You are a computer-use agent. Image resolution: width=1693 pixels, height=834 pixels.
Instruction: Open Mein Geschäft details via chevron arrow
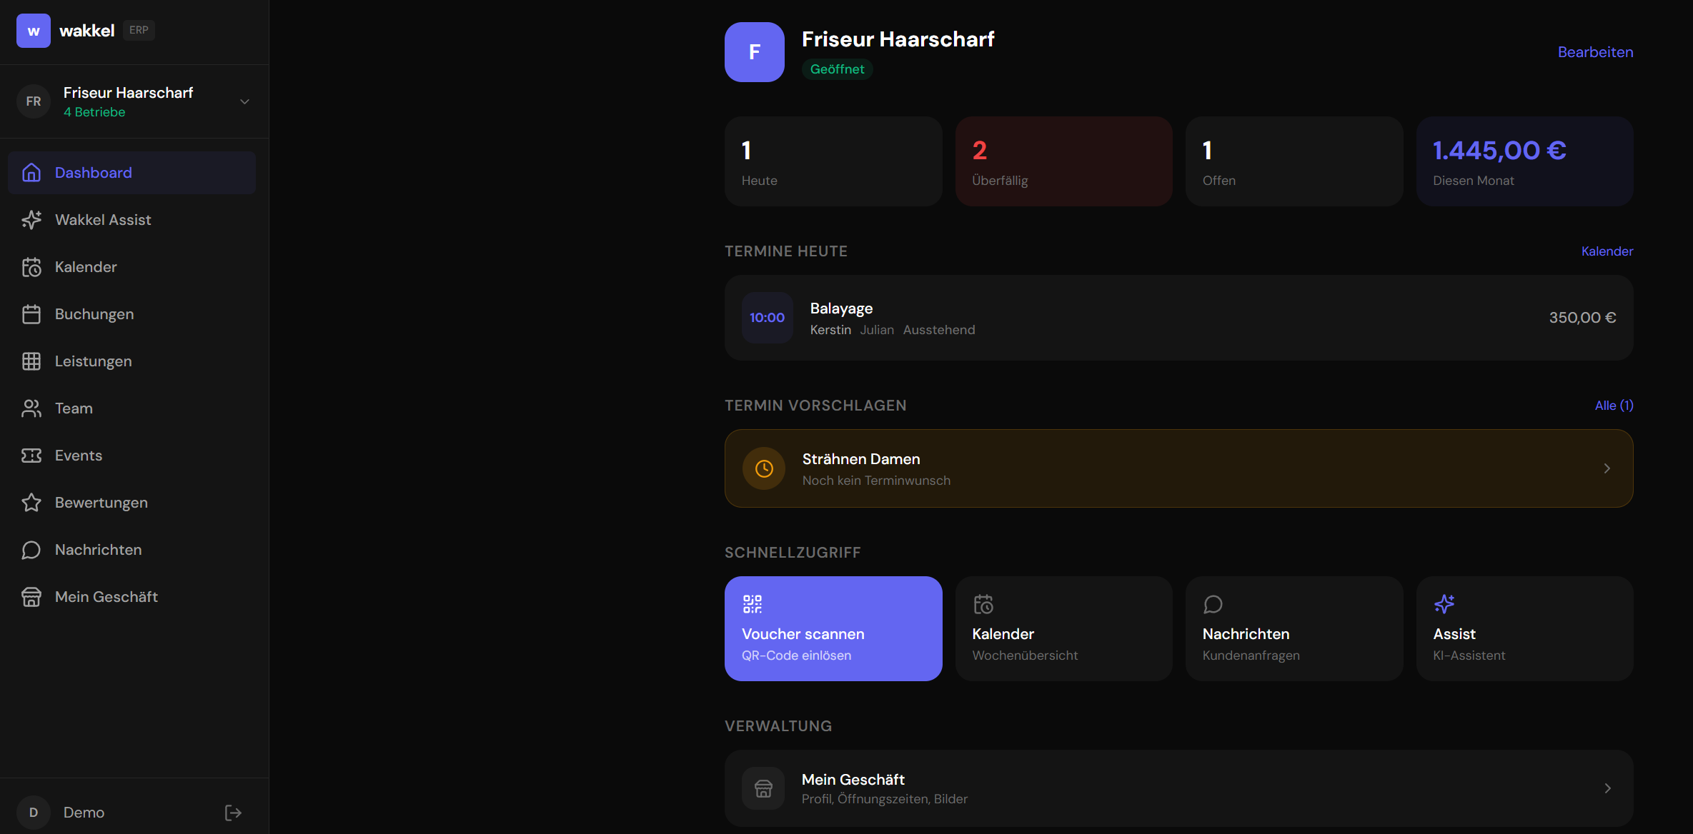pos(1607,788)
